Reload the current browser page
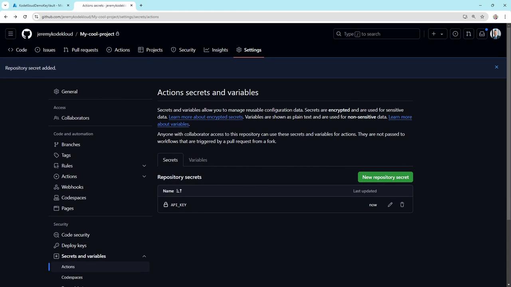511x287 pixels. pos(25,17)
